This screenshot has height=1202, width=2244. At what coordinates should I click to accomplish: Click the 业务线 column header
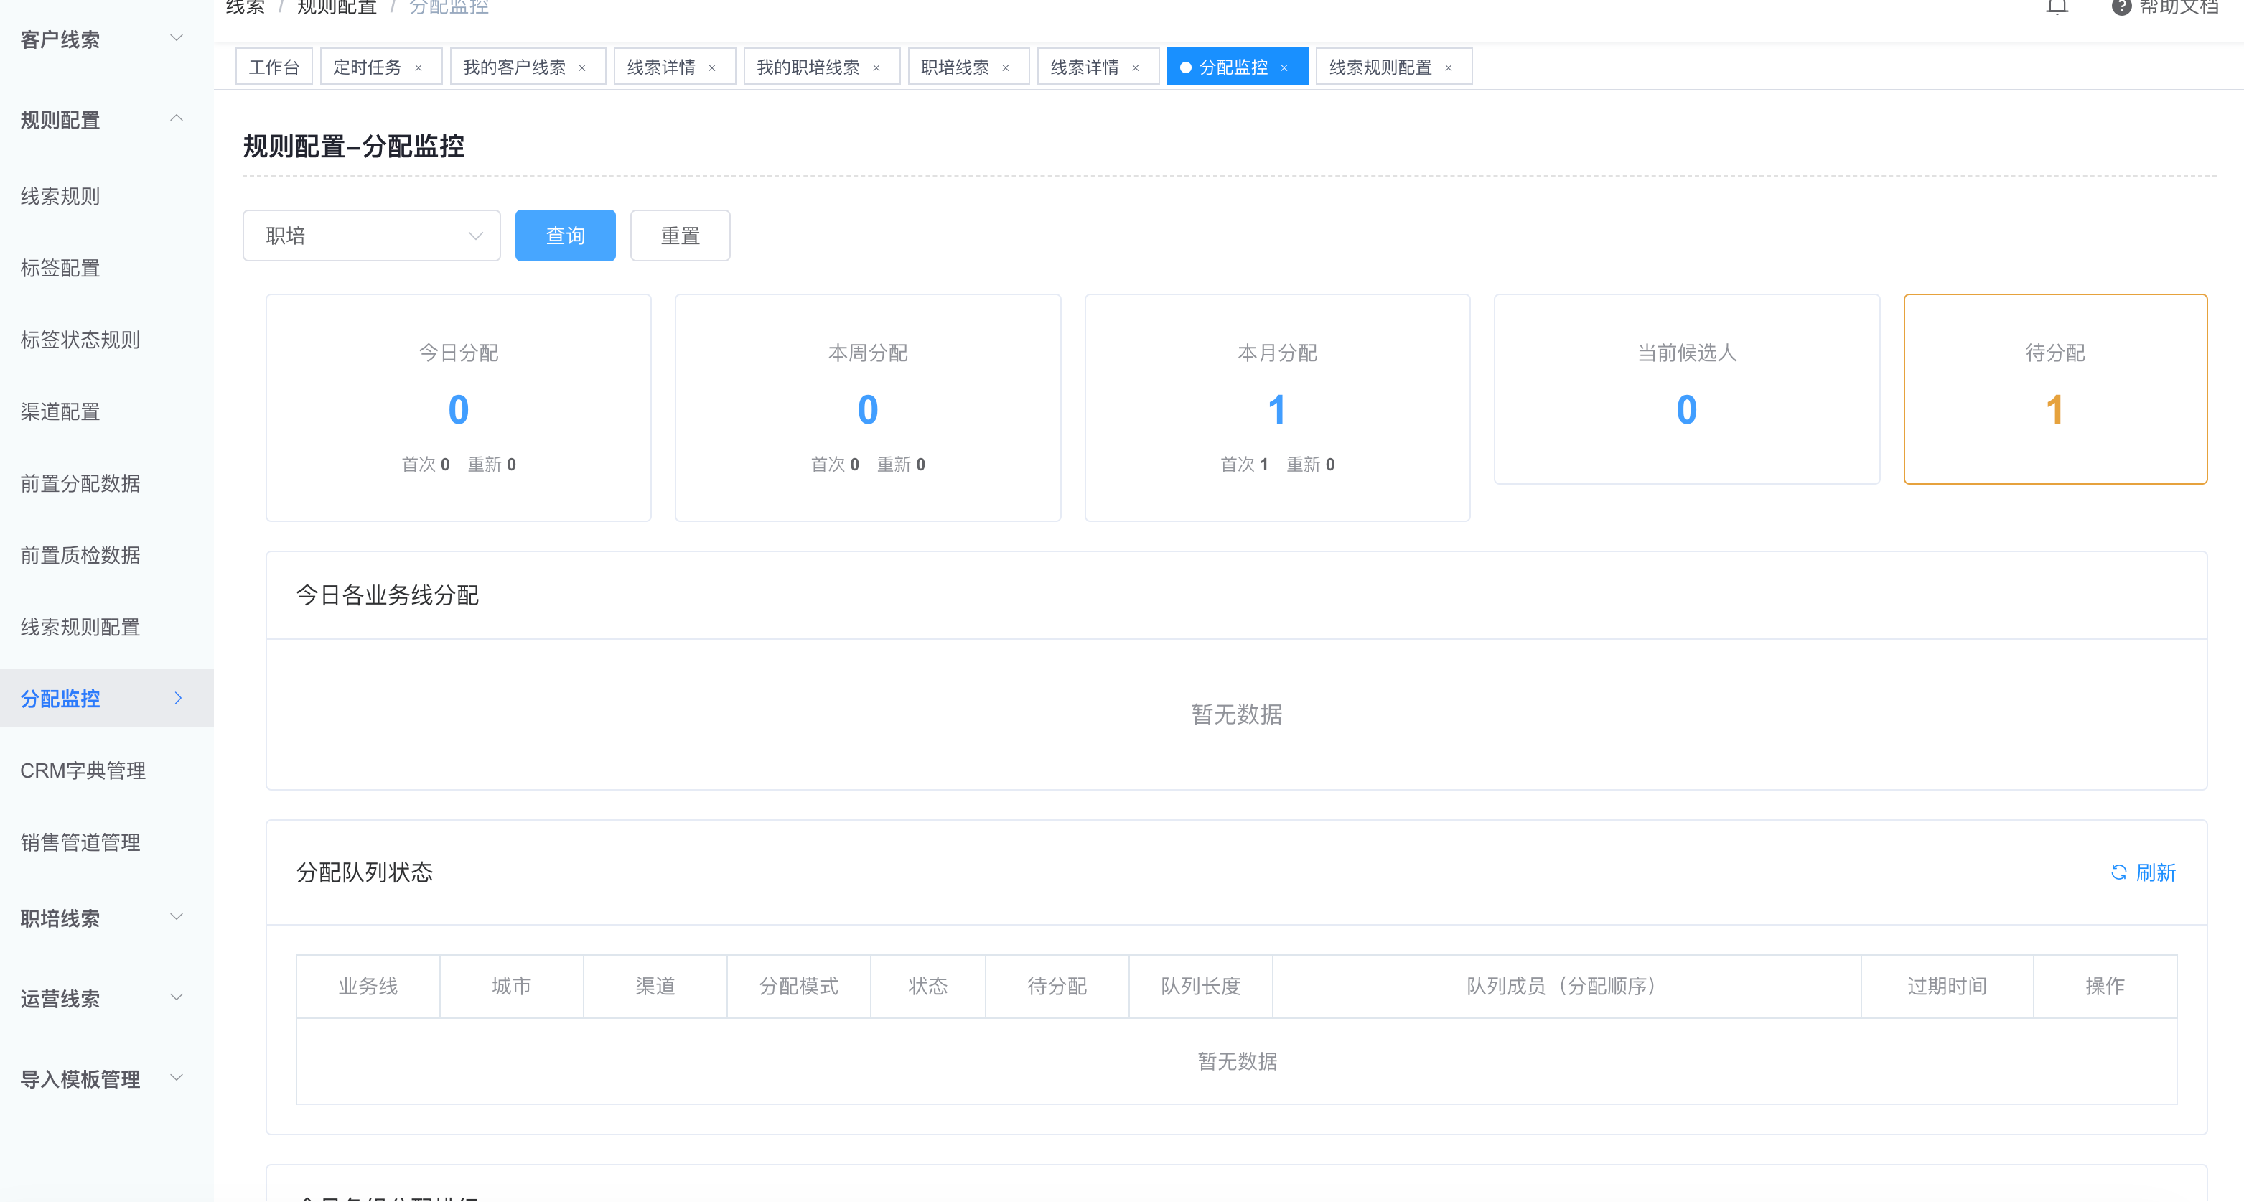tap(368, 986)
